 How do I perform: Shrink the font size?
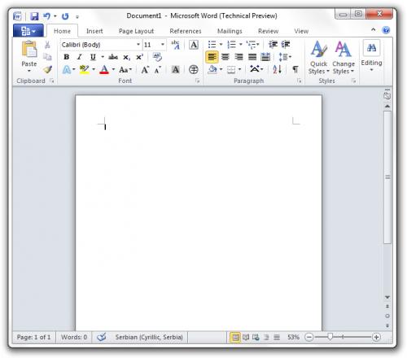click(x=158, y=70)
